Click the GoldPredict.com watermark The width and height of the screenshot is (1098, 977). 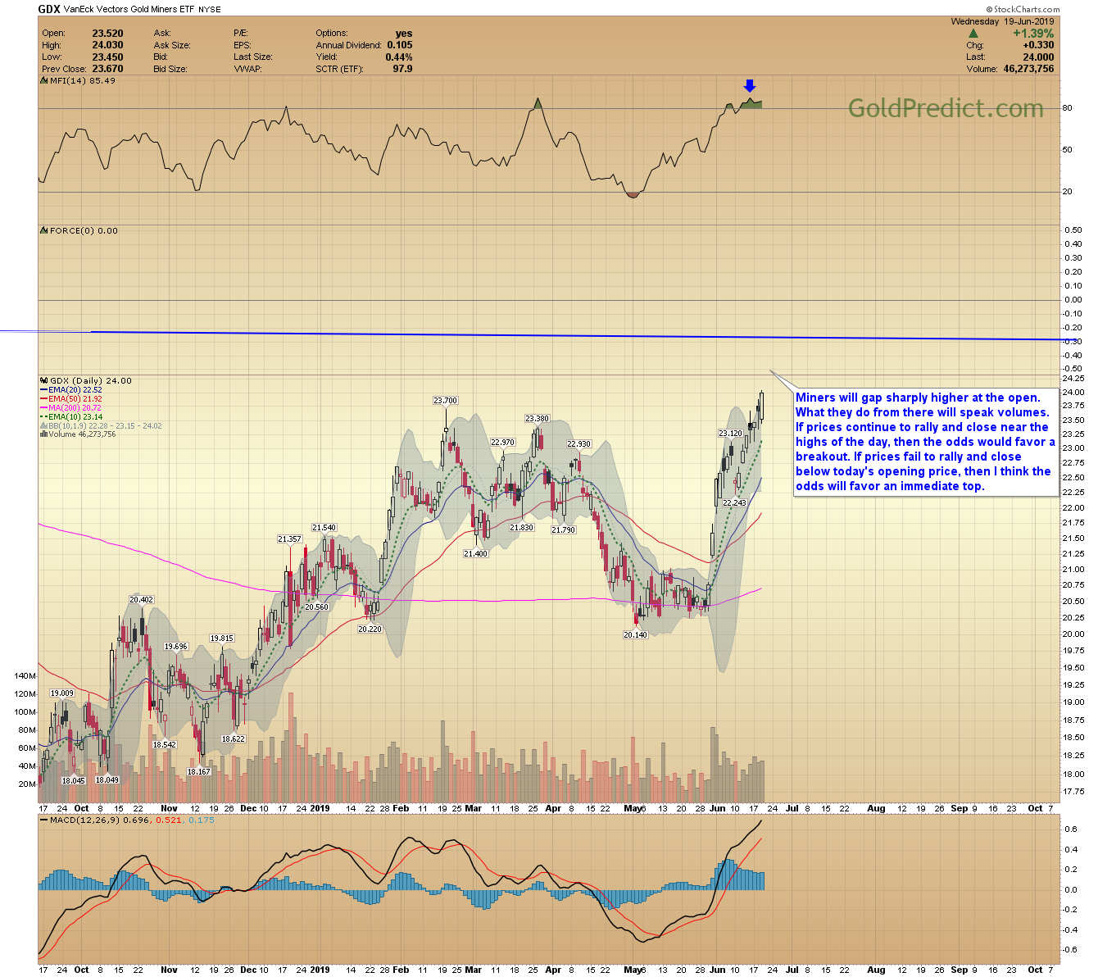coord(946,109)
